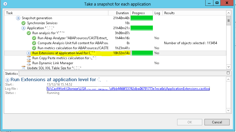This screenshot has width=236, height=132.
Task: Click the Yes log cell for Run Extensions
Action: pyautogui.click(x=157, y=53)
